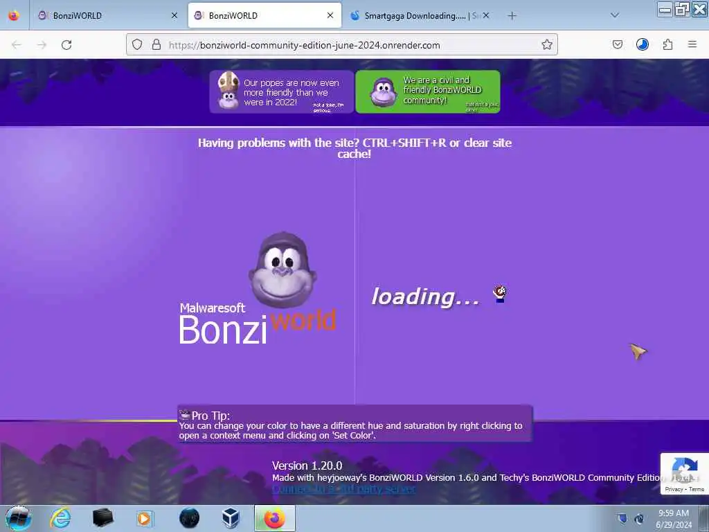This screenshot has height=532, width=709.
Task: Click the reCAPTCHA Privacy link
Action: click(674, 489)
